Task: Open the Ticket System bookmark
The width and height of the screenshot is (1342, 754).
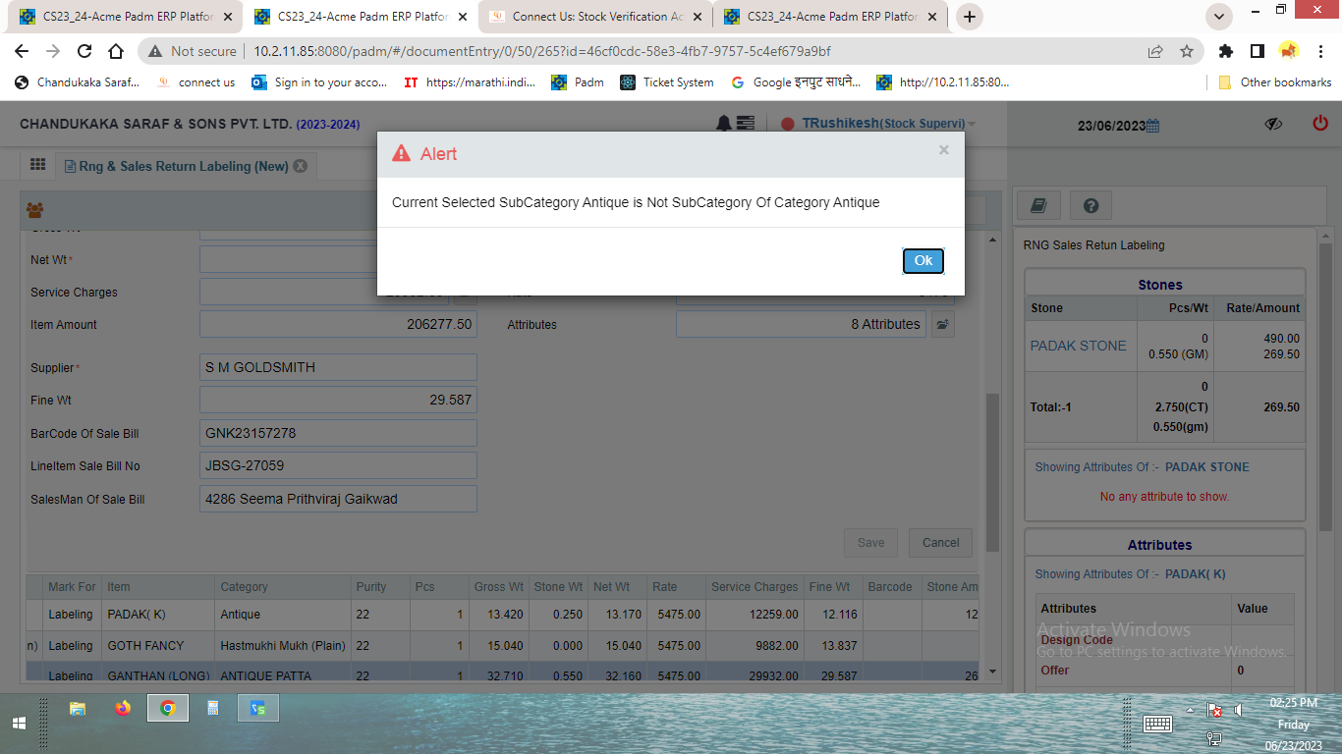Action: [667, 82]
